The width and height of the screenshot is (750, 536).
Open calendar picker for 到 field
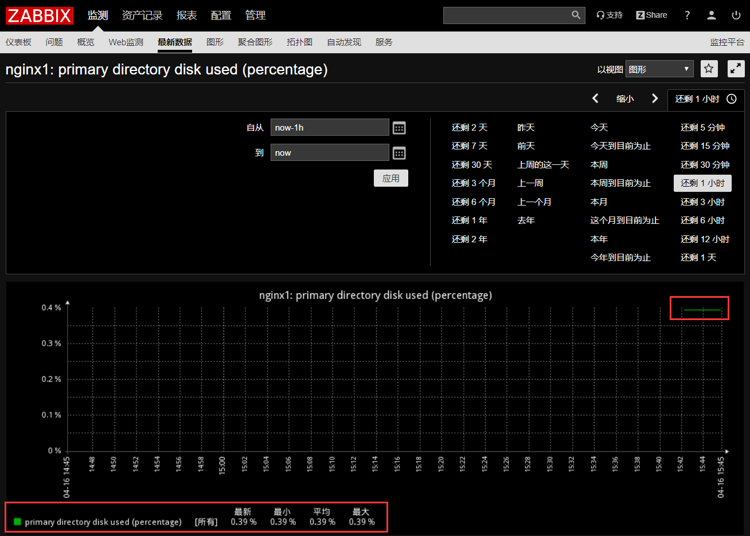[x=399, y=153]
